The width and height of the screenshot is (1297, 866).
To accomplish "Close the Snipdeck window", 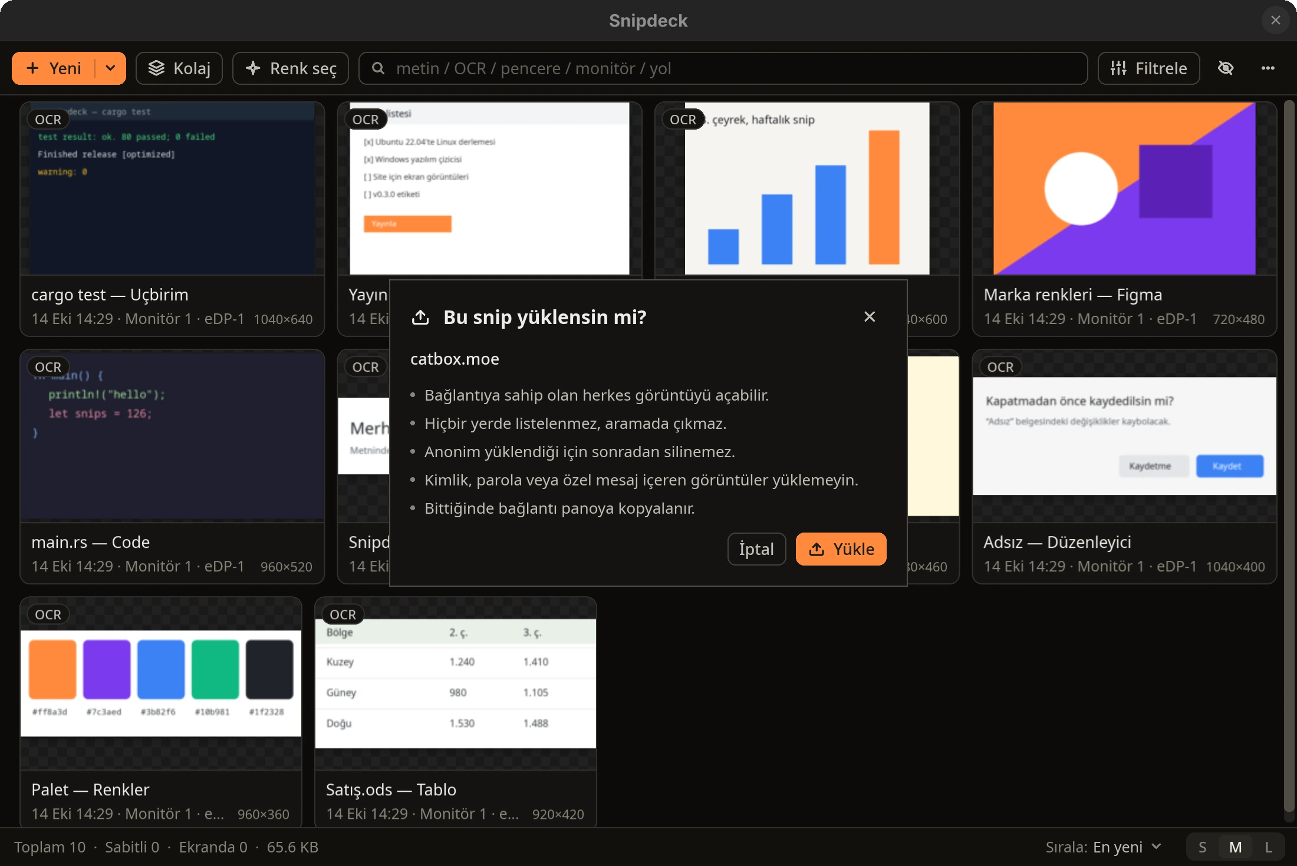I will tap(1276, 21).
